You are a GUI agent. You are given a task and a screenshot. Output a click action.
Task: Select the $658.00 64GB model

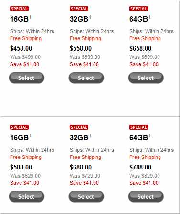click(146, 78)
